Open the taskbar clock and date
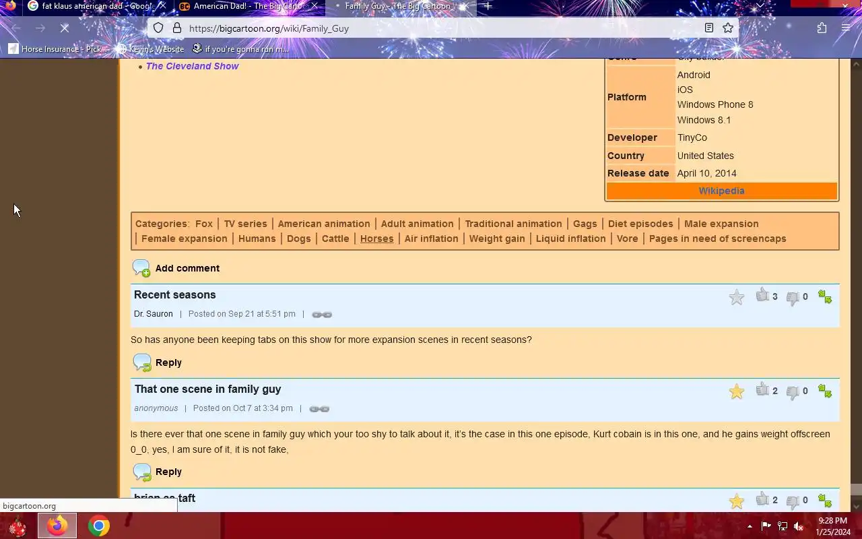 pos(833,526)
